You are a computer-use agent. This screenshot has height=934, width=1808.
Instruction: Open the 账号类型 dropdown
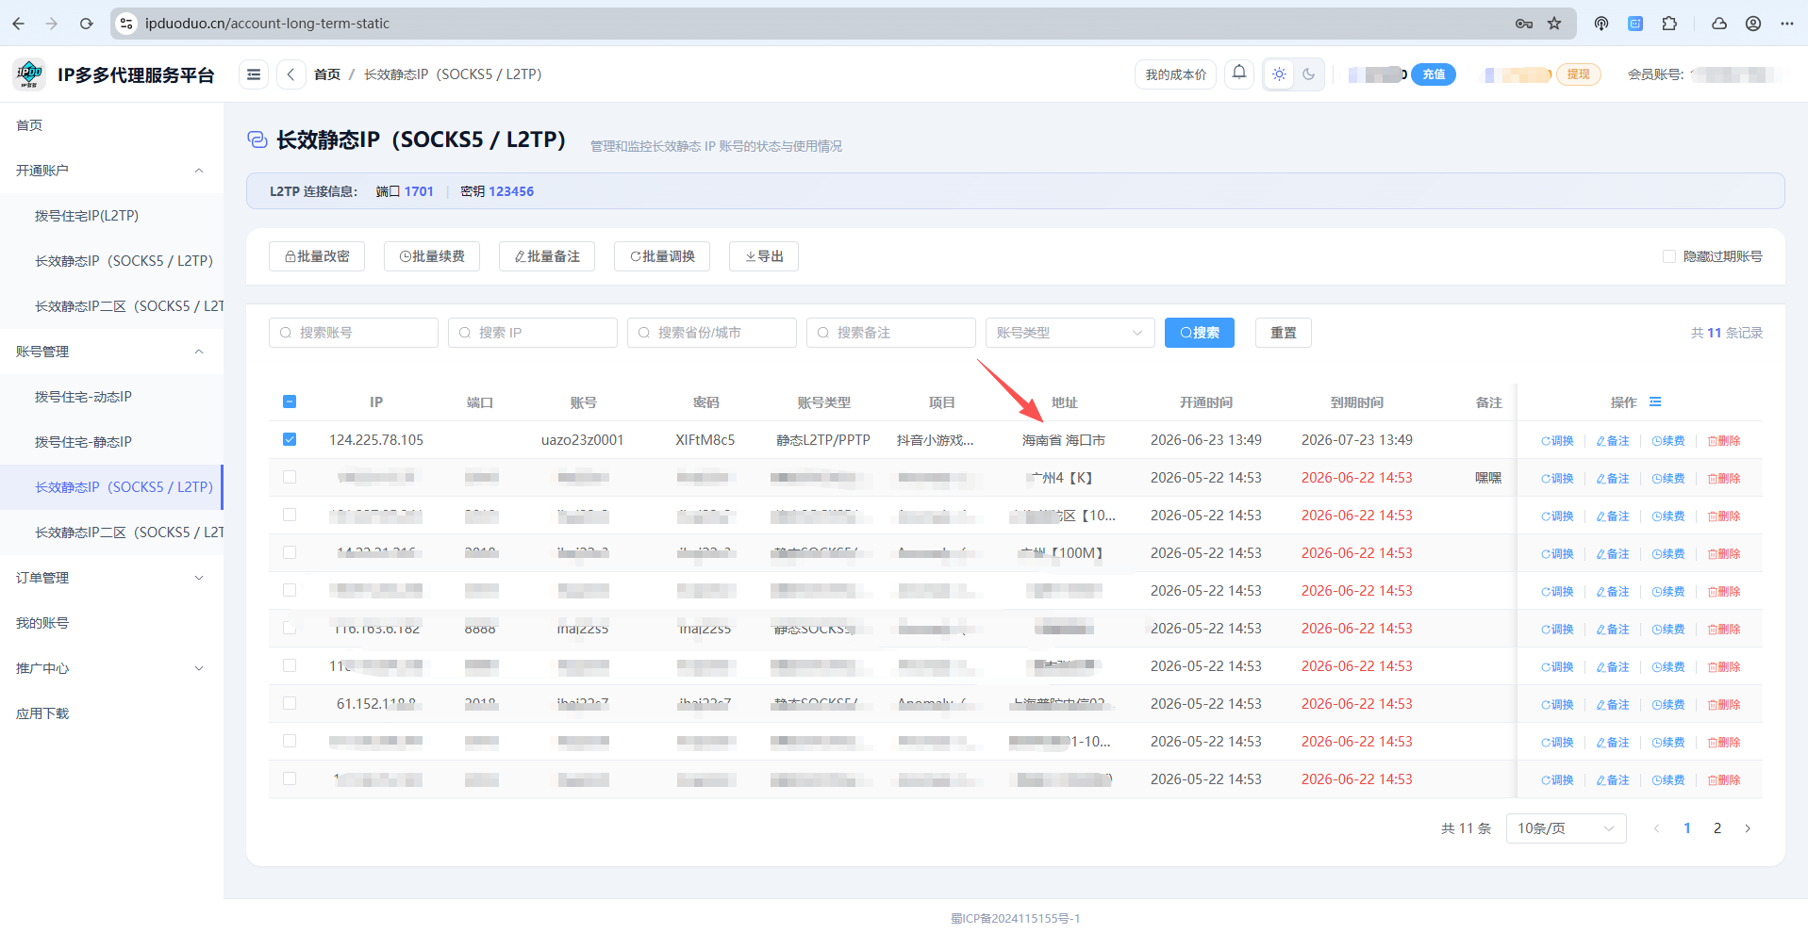(x=1070, y=333)
